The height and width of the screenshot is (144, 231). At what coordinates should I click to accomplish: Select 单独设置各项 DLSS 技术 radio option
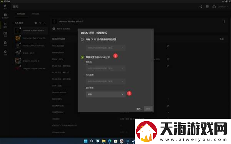[82, 57]
